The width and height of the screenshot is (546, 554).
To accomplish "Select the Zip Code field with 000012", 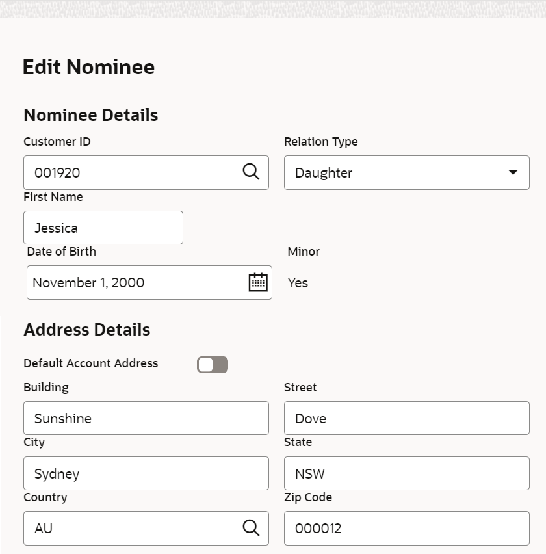I will [x=407, y=528].
